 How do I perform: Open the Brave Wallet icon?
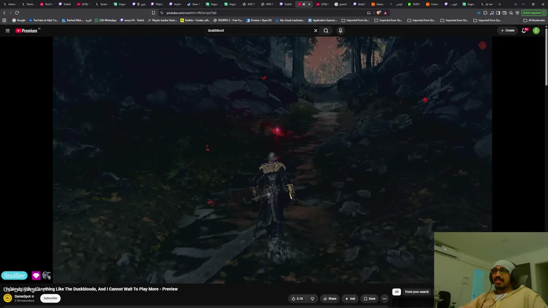point(504,13)
